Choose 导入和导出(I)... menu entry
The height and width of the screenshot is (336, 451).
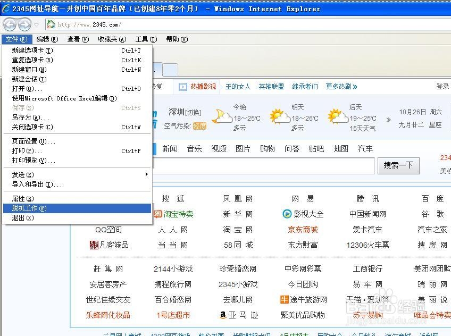click(77, 184)
